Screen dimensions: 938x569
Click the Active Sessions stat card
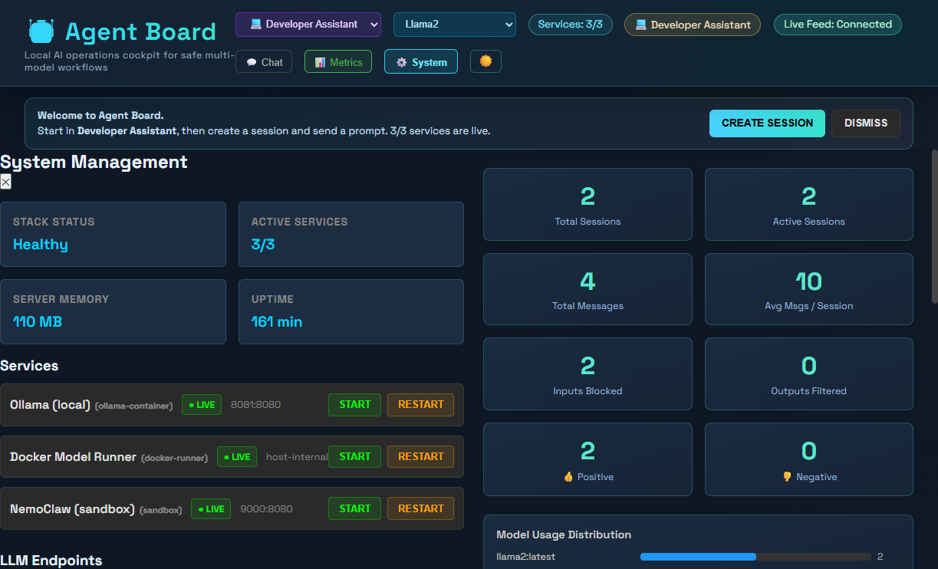809,205
